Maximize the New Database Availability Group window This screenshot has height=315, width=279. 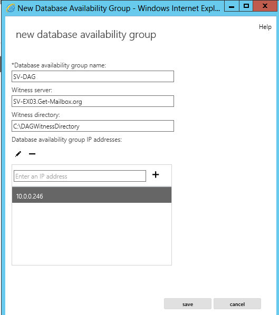pyautogui.click(x=246, y=6)
